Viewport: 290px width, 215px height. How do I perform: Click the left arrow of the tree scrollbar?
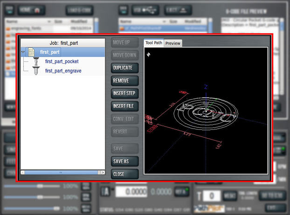point(23,172)
